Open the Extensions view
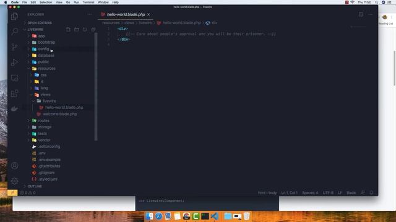 pos(14,93)
